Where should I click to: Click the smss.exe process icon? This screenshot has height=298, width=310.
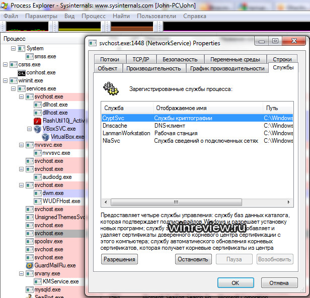coord(30,57)
